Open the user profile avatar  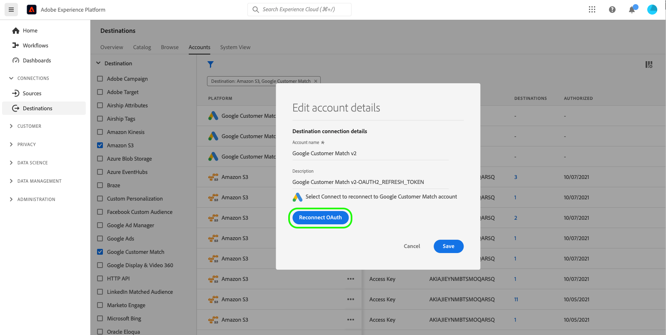652,10
